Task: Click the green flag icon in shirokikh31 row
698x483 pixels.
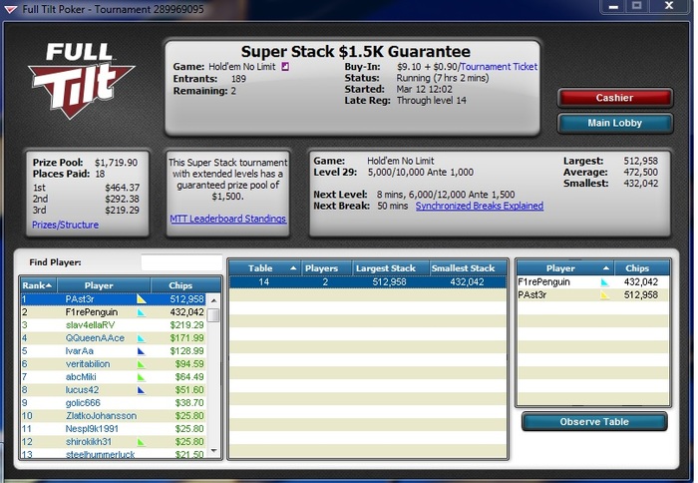Action: 142,442
